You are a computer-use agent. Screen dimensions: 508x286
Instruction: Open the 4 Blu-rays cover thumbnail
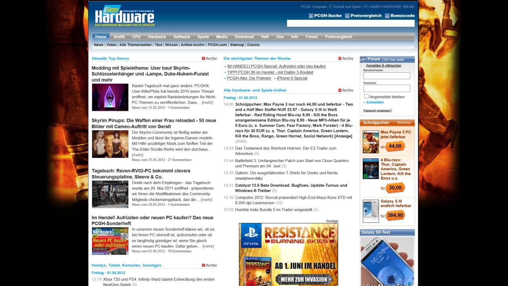coord(371,169)
